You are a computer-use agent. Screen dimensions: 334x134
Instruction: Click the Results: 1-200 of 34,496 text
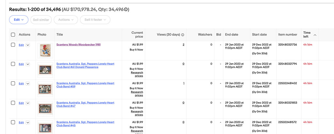tap(35, 9)
